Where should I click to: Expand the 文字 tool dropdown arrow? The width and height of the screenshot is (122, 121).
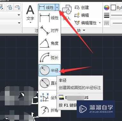(30, 22)
